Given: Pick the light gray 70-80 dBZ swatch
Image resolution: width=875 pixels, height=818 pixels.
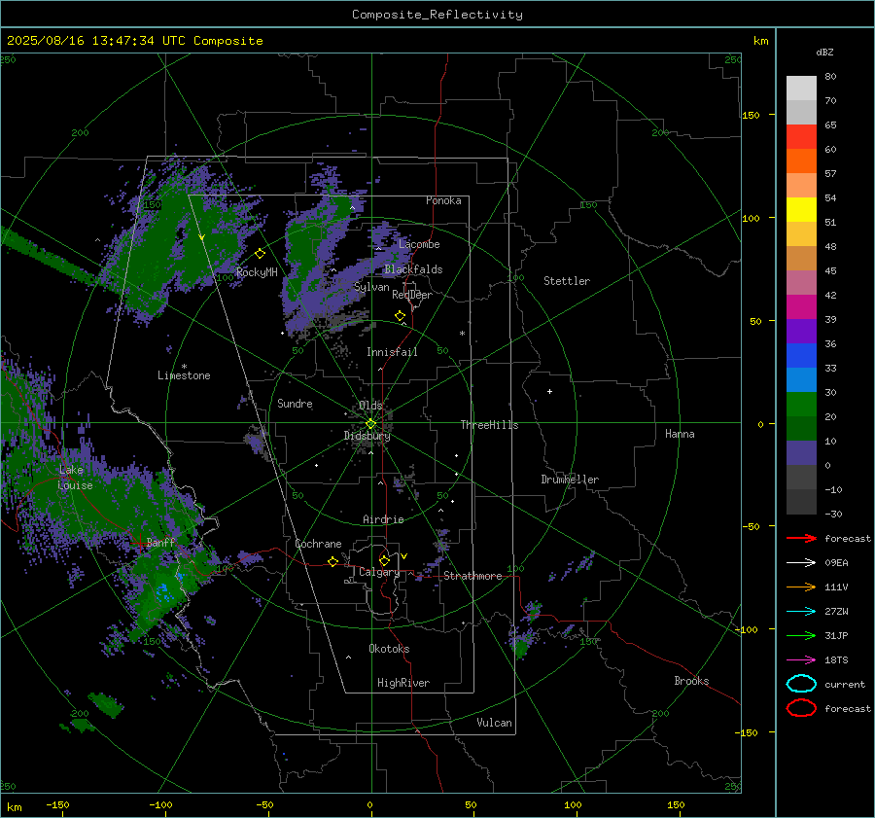Looking at the screenshot, I should click(x=801, y=88).
